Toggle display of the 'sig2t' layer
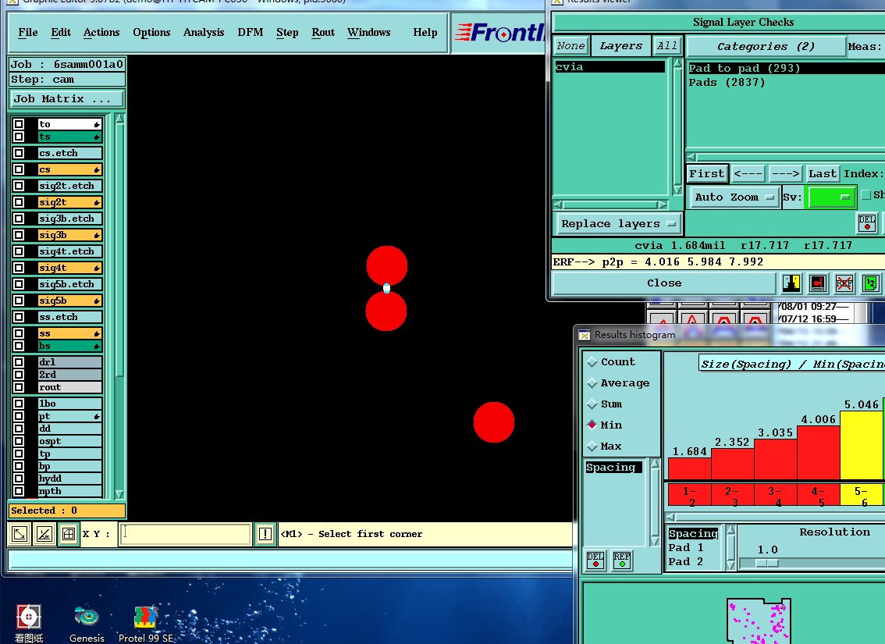Viewport: 885px width, 644px height. tap(19, 202)
